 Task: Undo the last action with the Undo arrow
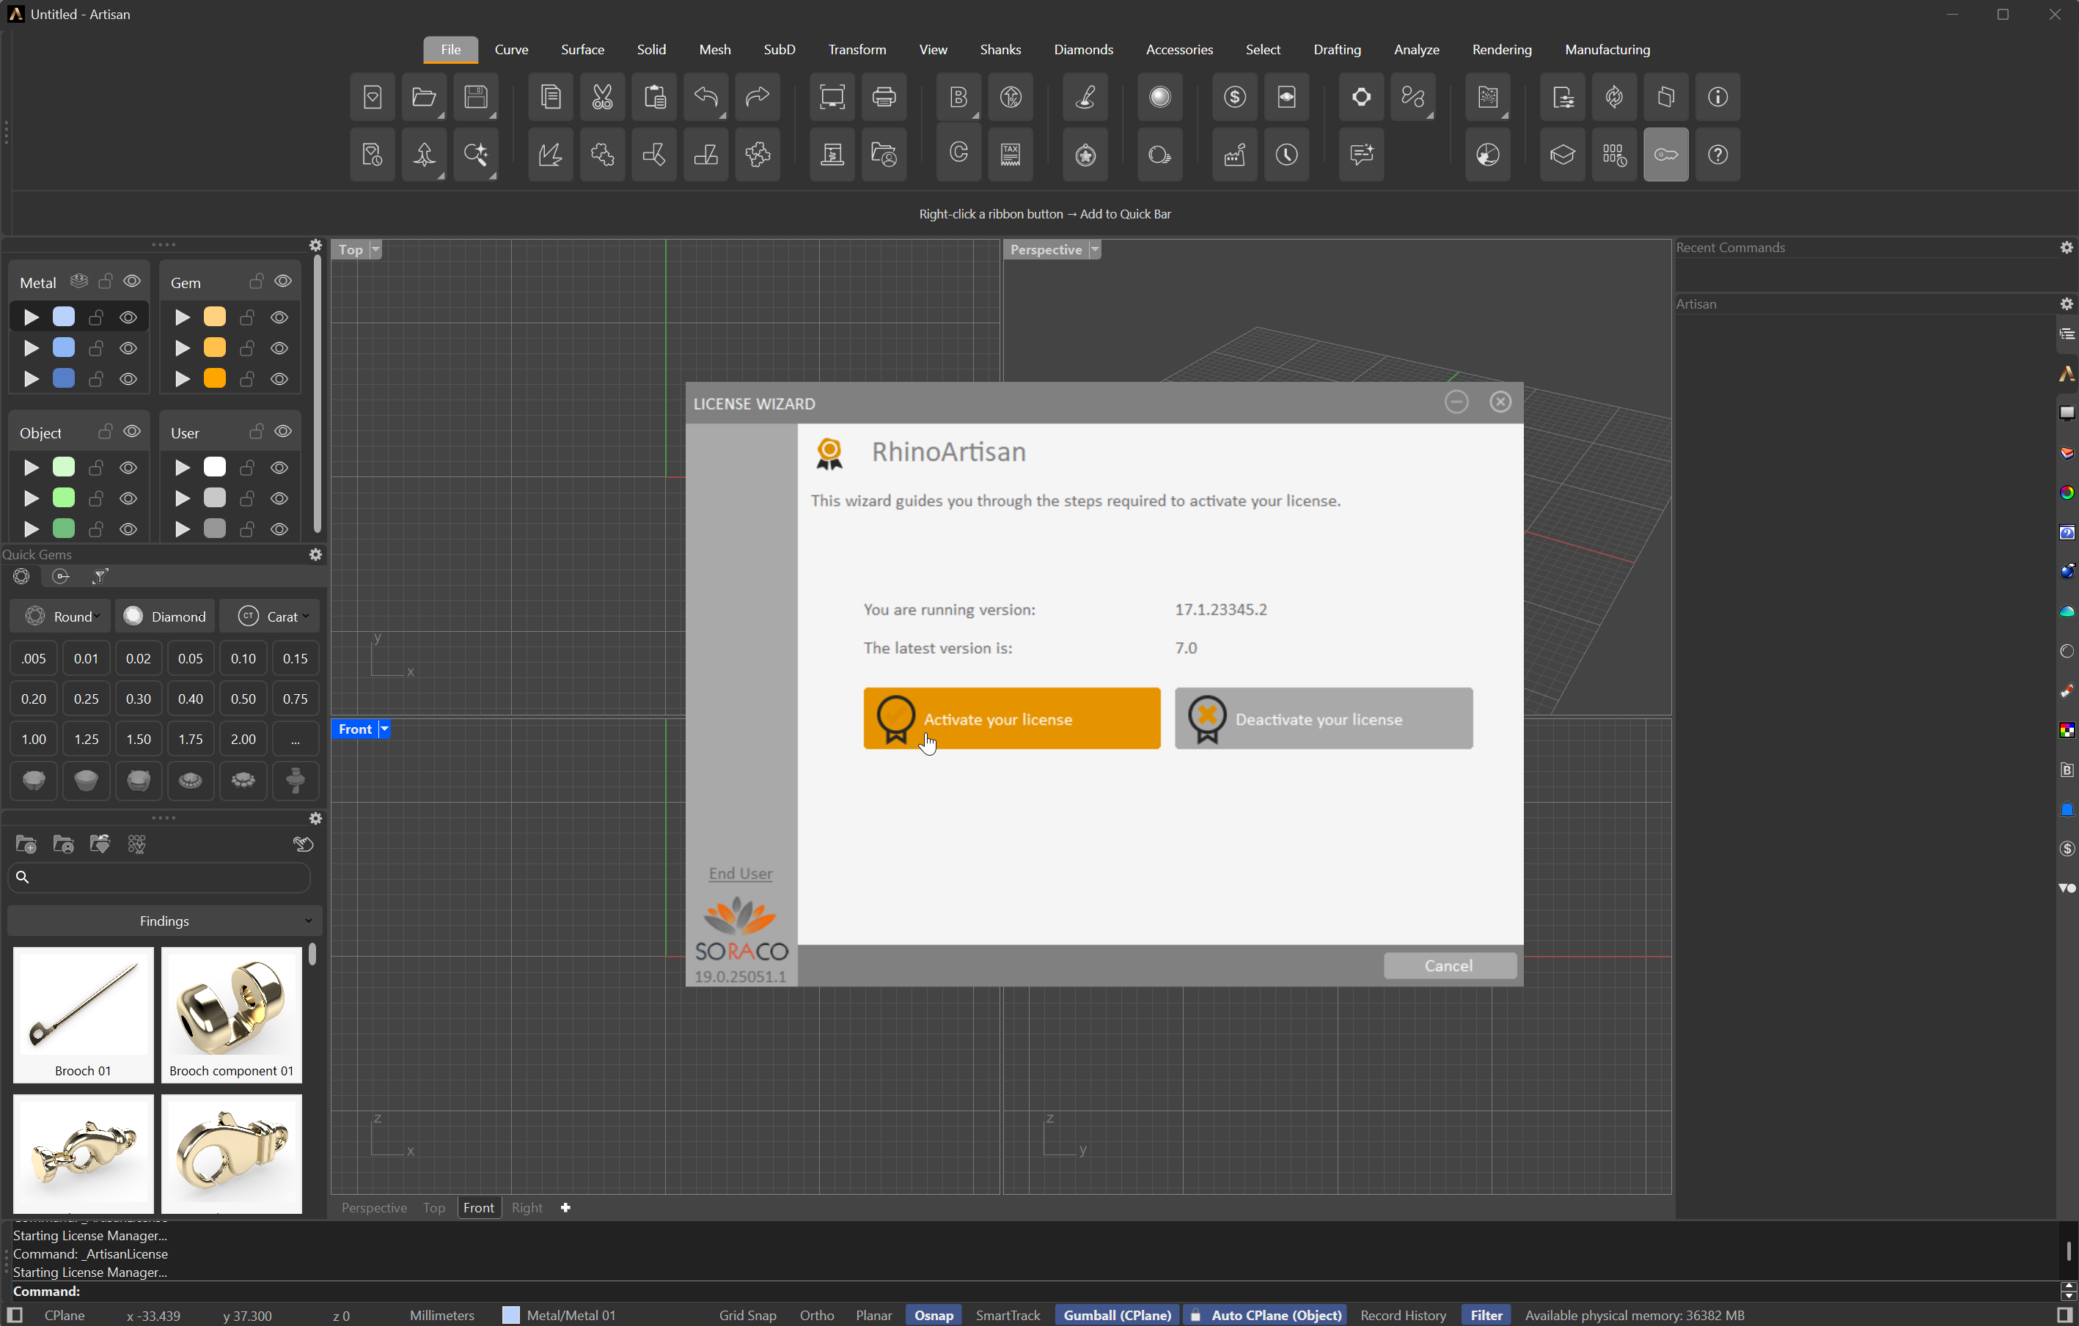pos(705,97)
